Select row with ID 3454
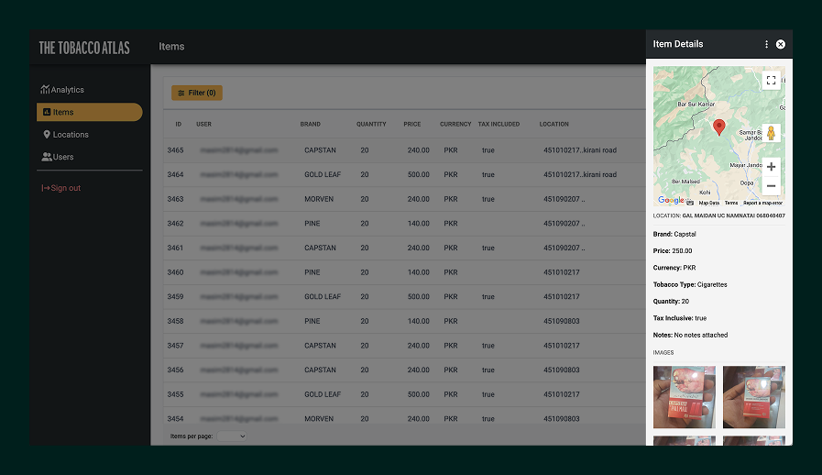This screenshot has height=475, width=822. pyautogui.click(x=405, y=417)
